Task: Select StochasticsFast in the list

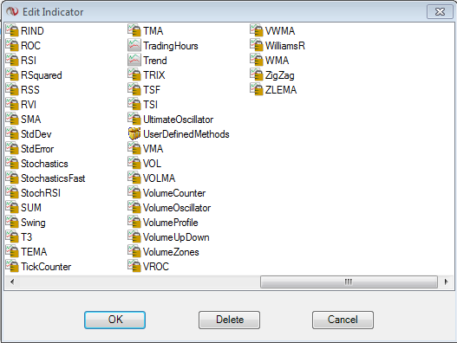Action: coord(53,178)
